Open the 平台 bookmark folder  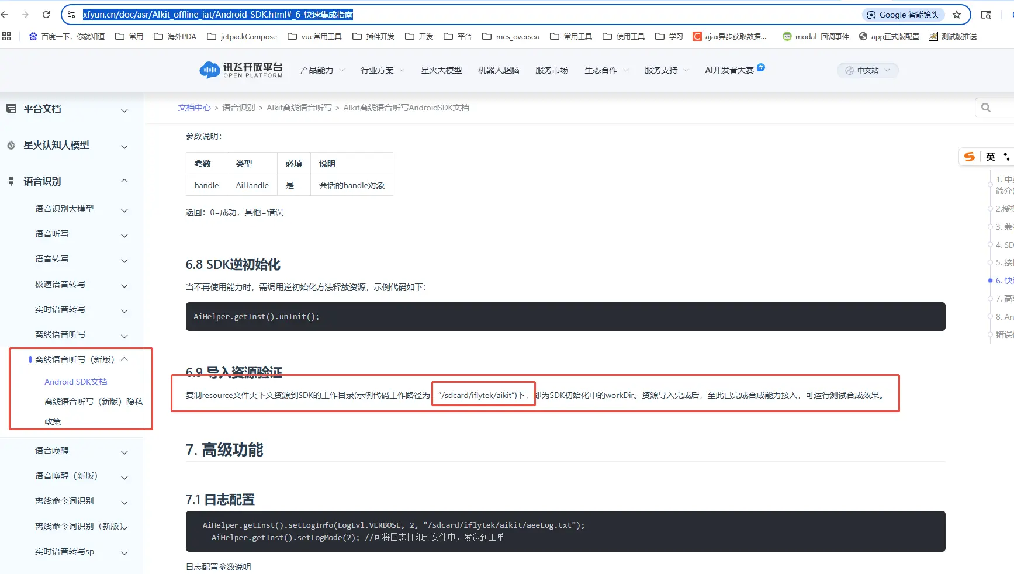click(x=458, y=36)
